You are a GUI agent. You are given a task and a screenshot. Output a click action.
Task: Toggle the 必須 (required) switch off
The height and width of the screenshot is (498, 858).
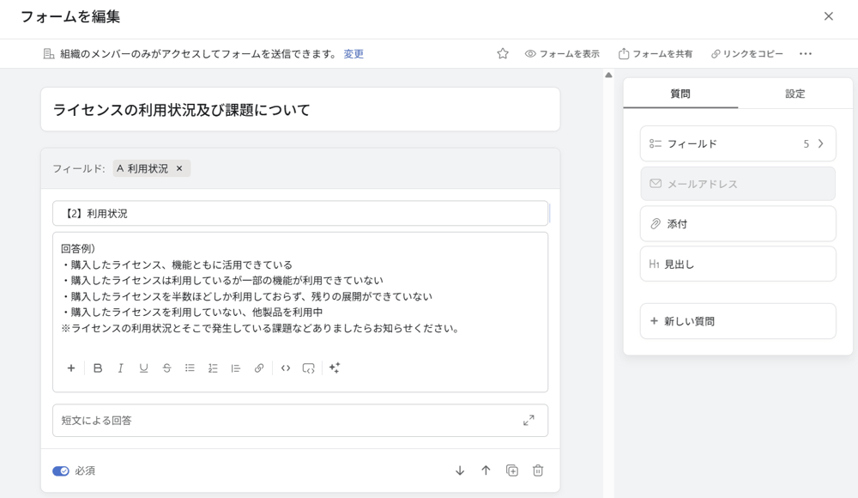pos(60,471)
